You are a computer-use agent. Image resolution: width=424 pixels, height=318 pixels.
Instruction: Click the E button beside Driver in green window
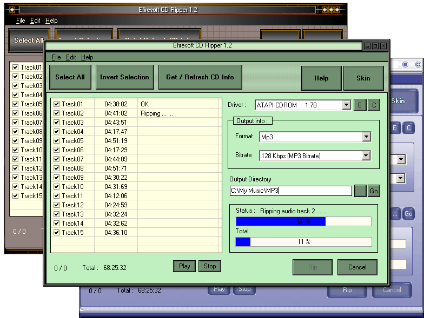tap(360, 105)
